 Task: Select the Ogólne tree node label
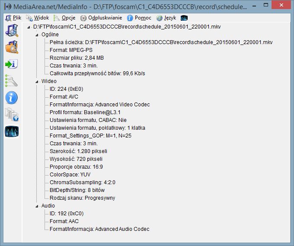click(x=50, y=35)
